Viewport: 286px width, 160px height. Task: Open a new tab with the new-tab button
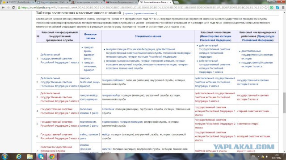[176, 2]
